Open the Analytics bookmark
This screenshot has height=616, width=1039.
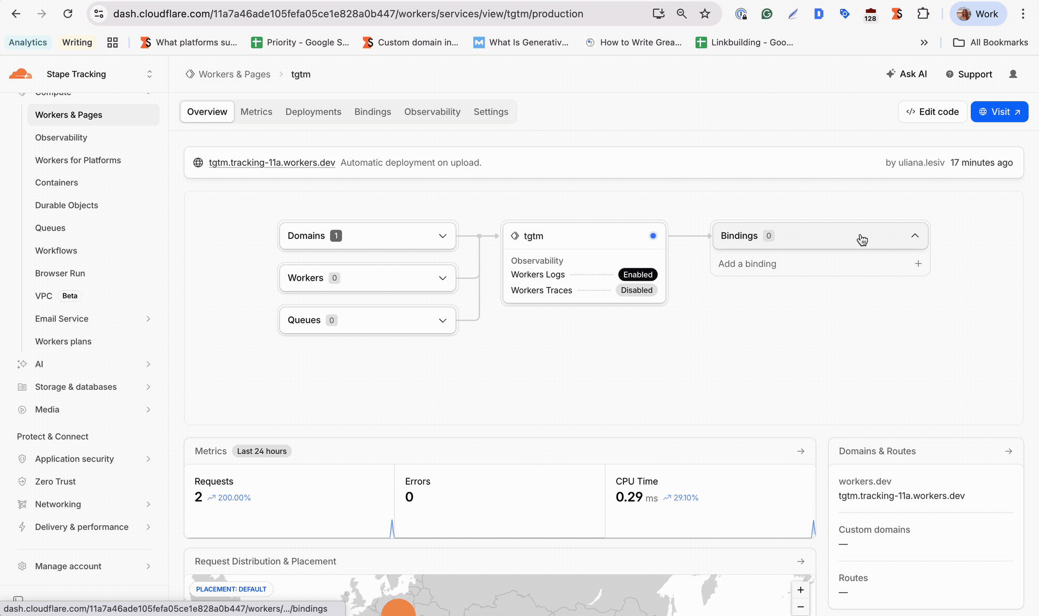(28, 42)
